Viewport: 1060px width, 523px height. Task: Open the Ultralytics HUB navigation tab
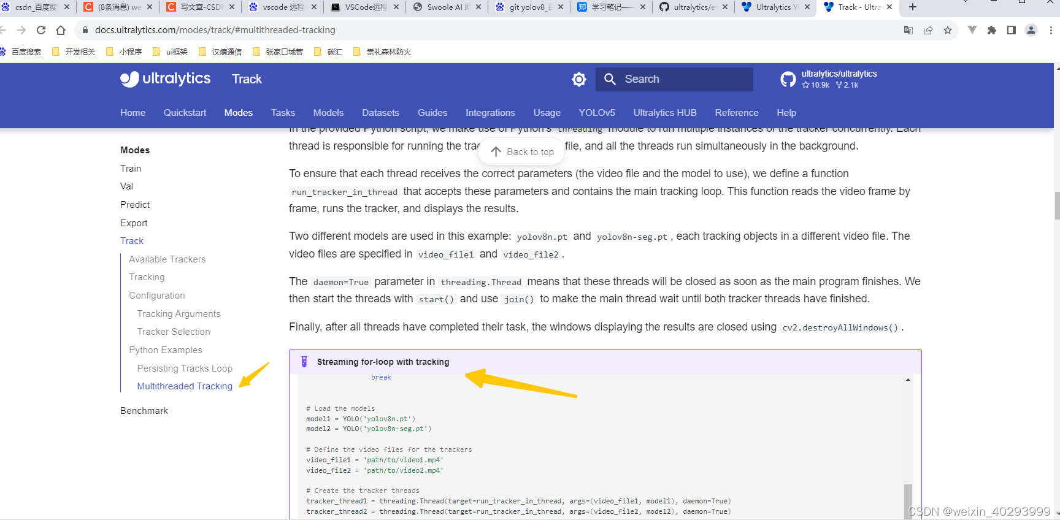(665, 113)
